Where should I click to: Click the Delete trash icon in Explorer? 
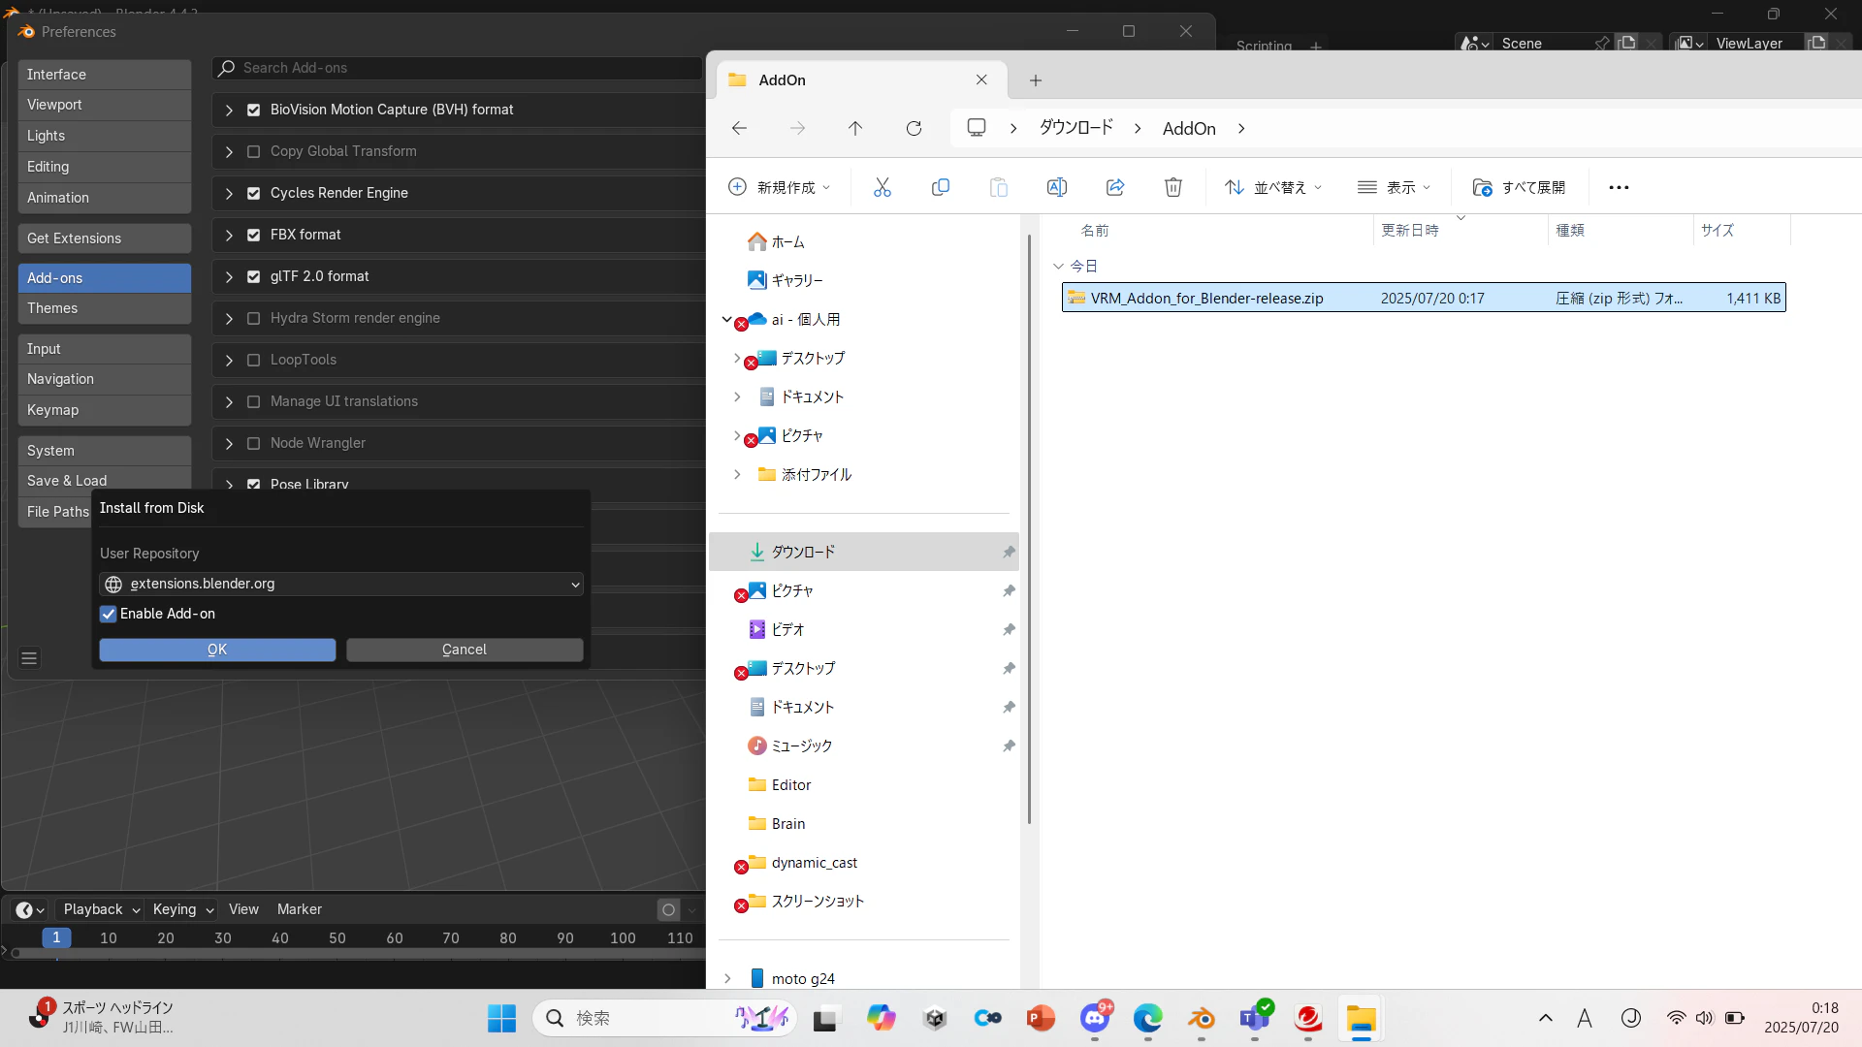pos(1172,187)
